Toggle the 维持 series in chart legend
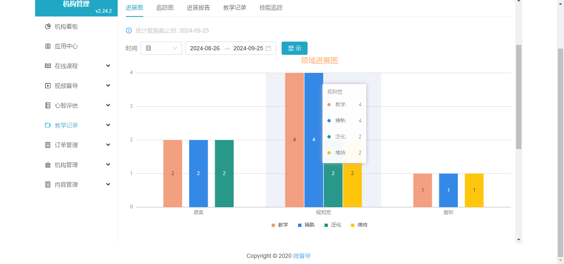The width and height of the screenshot is (564, 264). [x=359, y=225]
